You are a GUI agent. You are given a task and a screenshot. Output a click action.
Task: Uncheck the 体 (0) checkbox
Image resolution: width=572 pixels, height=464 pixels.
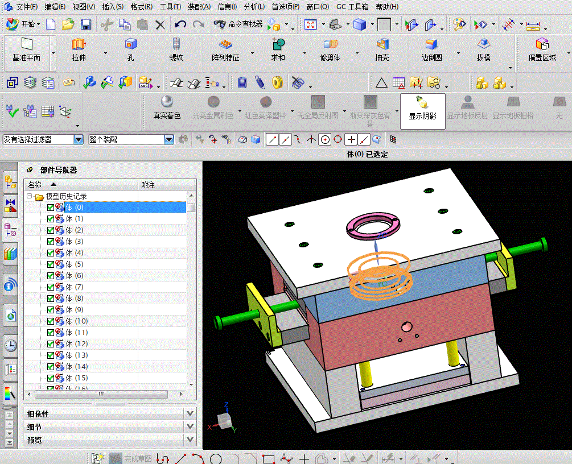tap(51, 208)
